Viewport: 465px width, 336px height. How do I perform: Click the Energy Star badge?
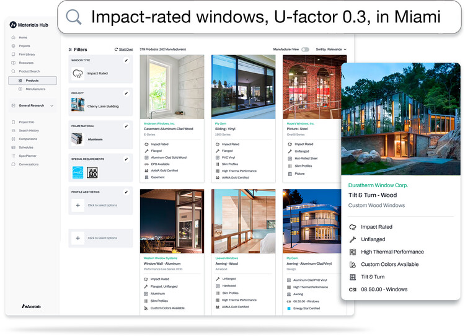(78, 172)
